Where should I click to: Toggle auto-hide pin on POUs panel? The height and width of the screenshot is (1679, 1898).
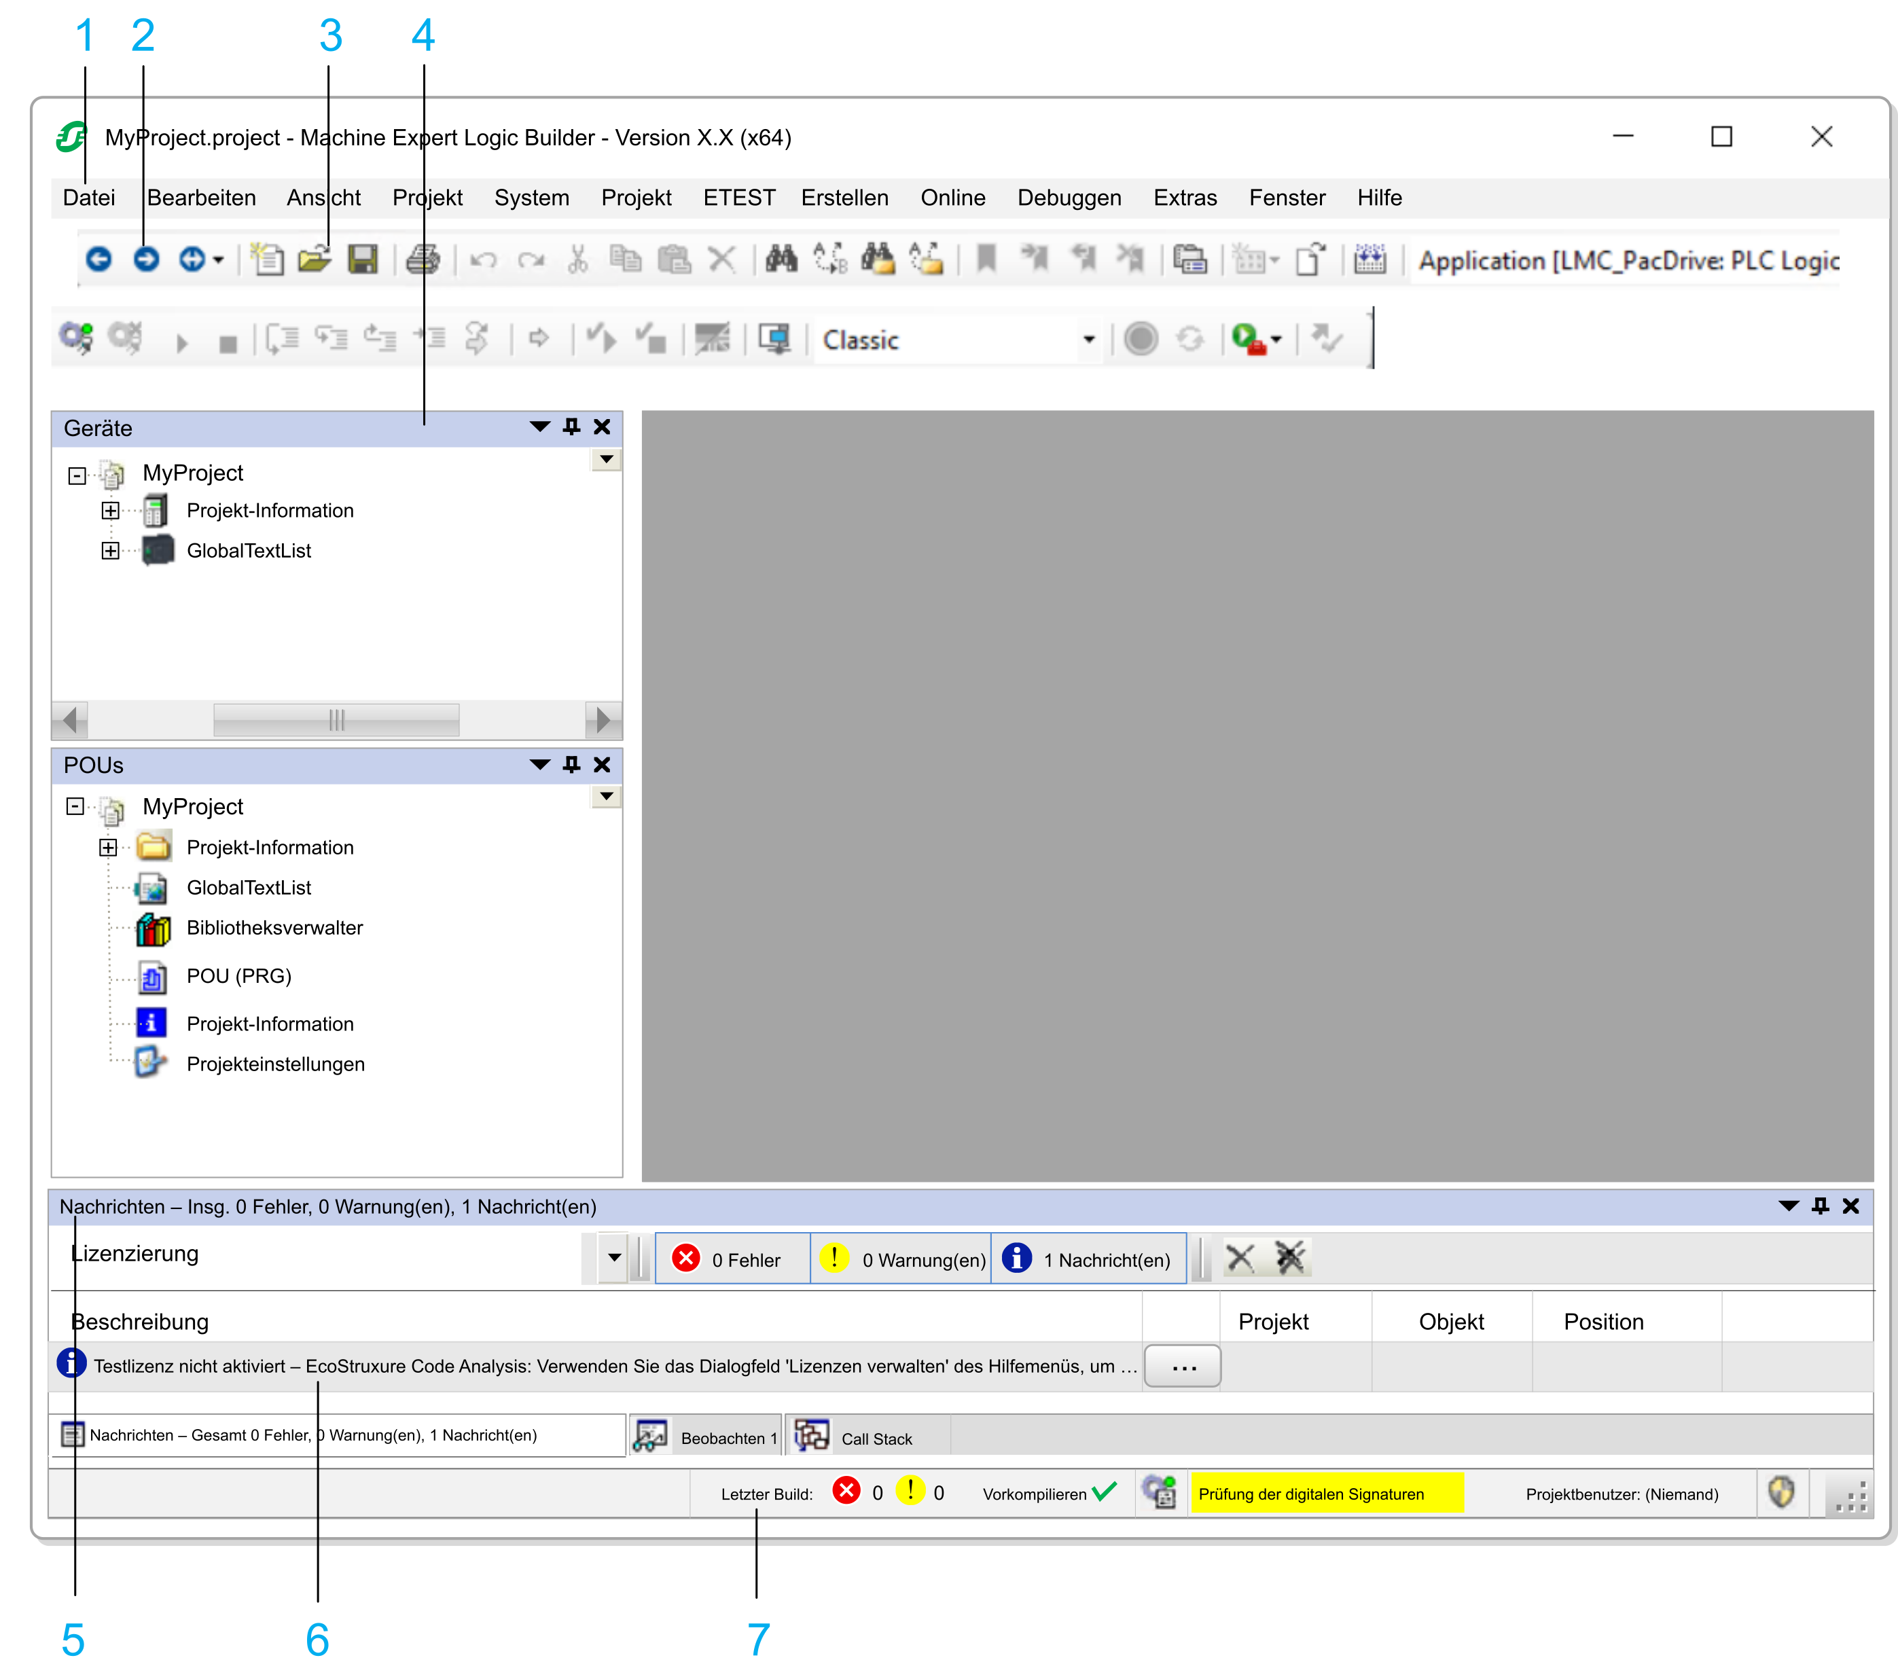[x=572, y=764]
